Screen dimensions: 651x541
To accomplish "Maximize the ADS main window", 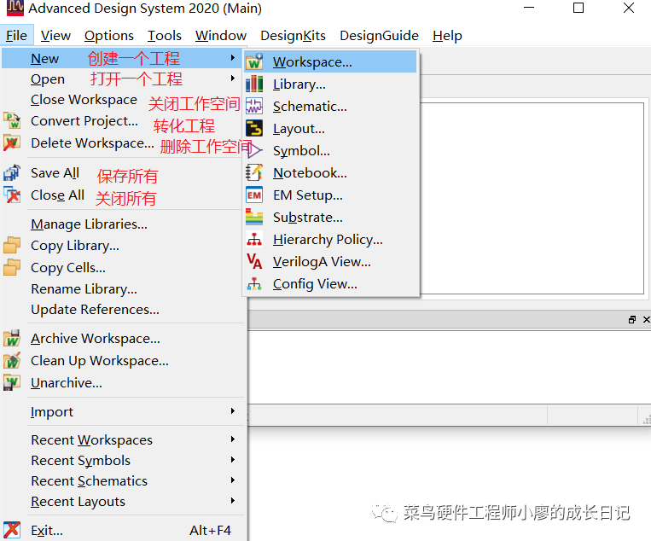I will point(578,8).
